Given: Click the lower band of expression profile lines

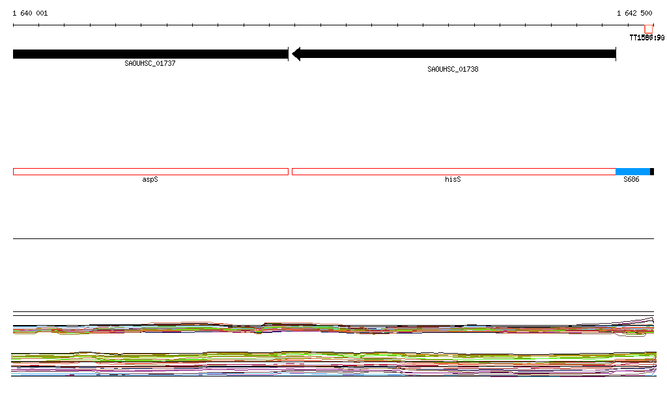Looking at the screenshot, I should point(326,363).
